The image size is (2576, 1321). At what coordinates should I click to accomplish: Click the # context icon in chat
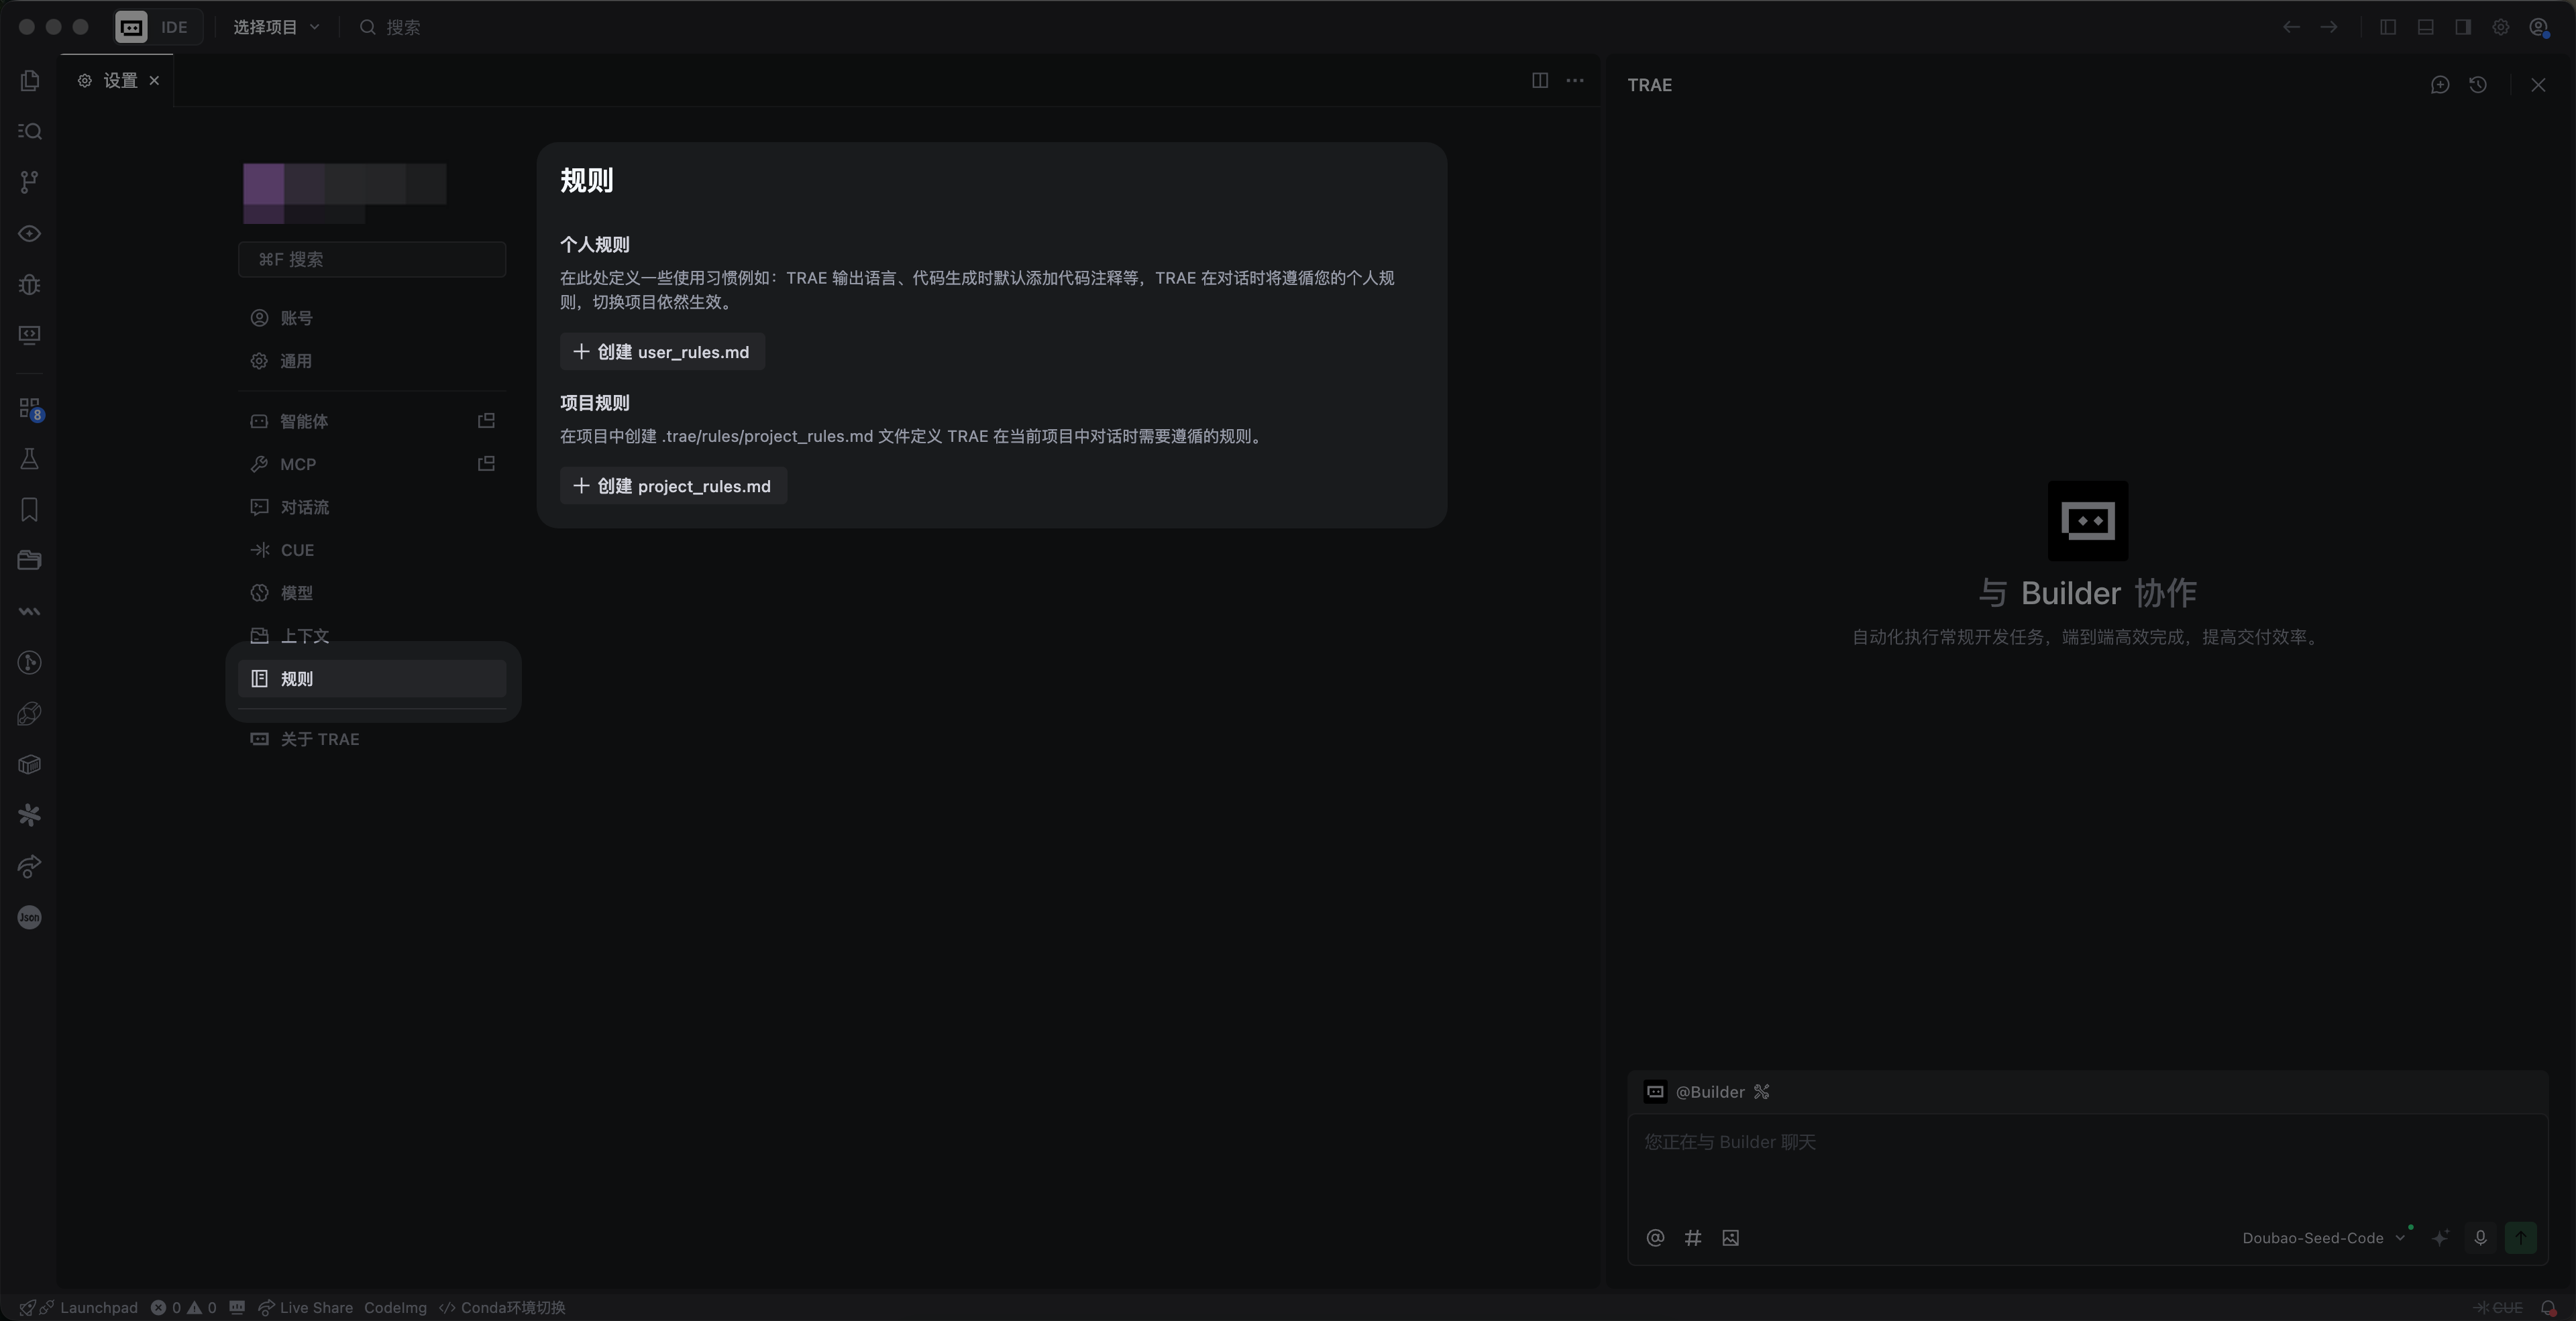pos(1693,1238)
